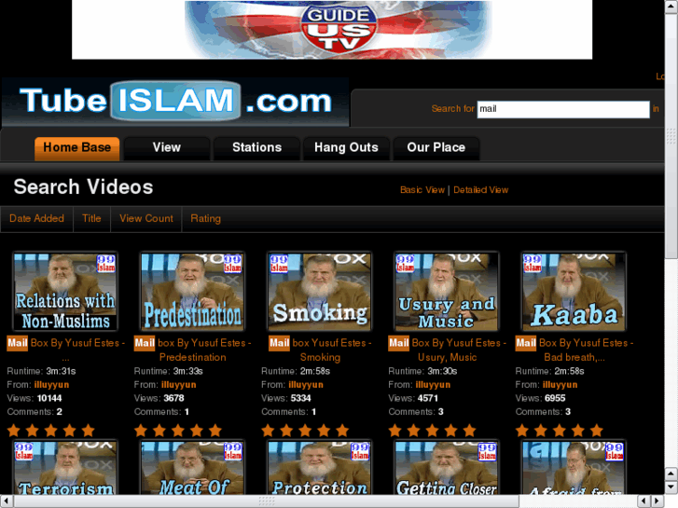Open illuyyun profile under Predestination video
678x508 pixels.
(x=178, y=385)
